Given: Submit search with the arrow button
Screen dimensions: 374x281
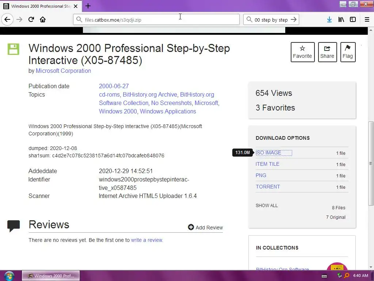Looking at the screenshot, I should click(x=294, y=20).
